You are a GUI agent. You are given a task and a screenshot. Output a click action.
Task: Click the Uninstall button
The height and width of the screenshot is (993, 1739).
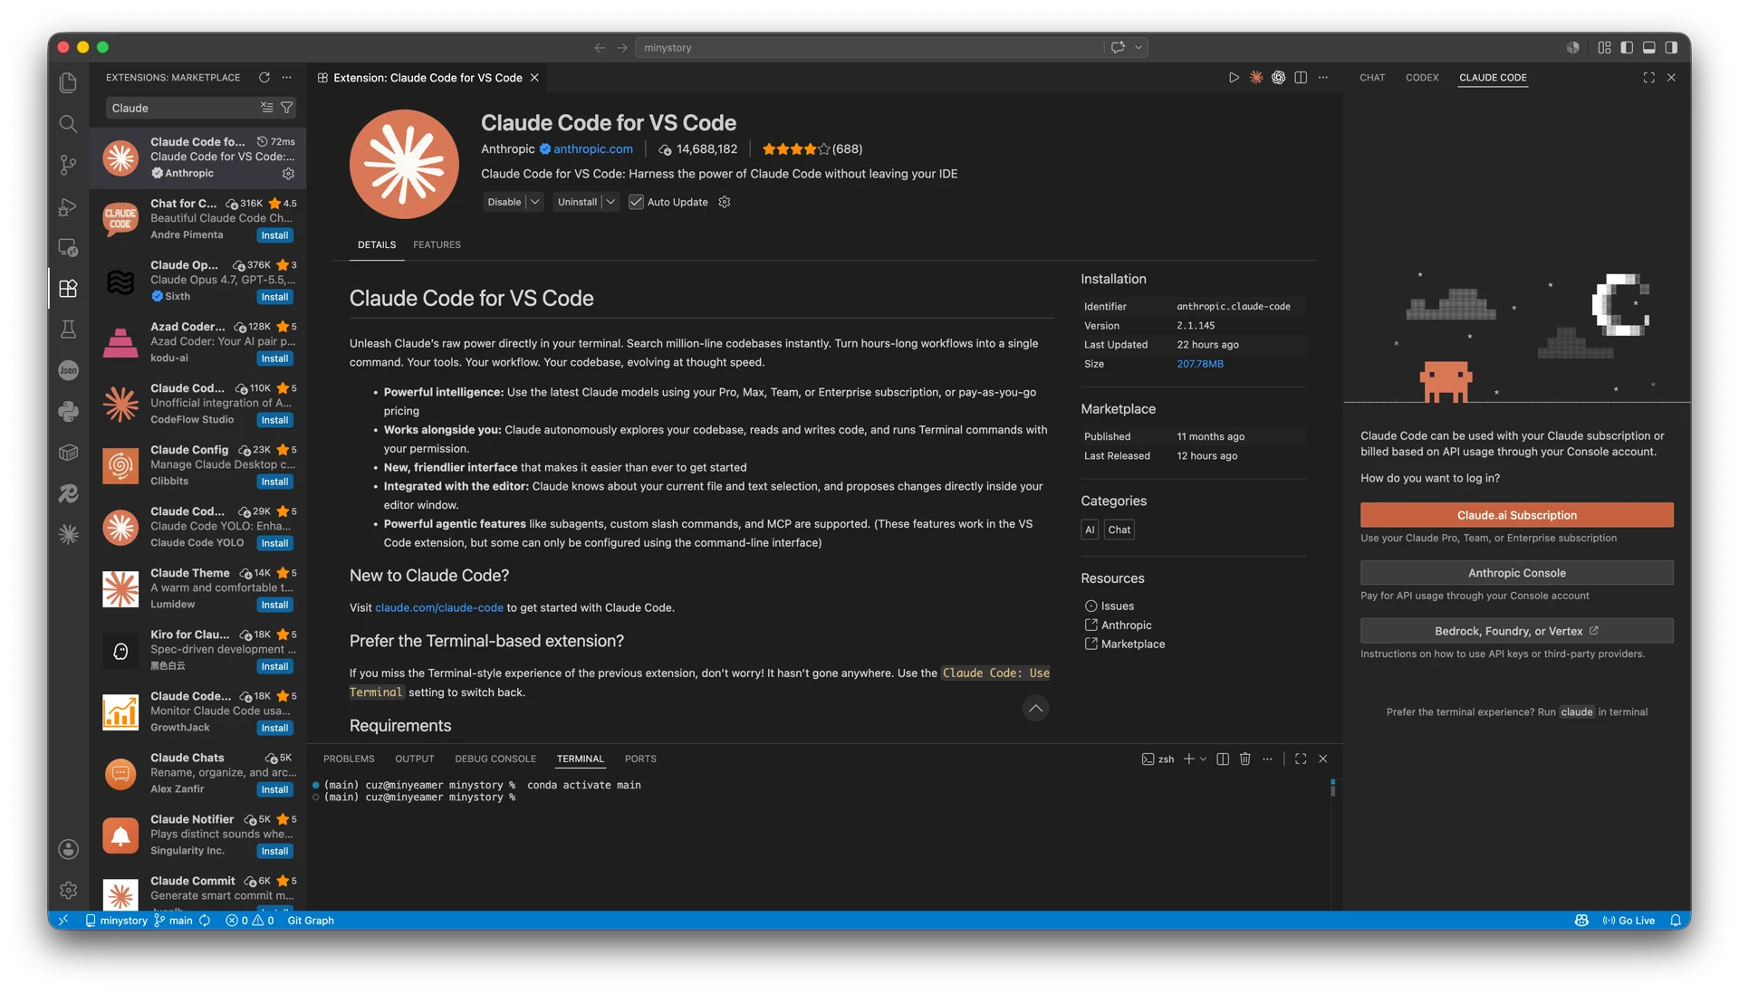[577, 202]
